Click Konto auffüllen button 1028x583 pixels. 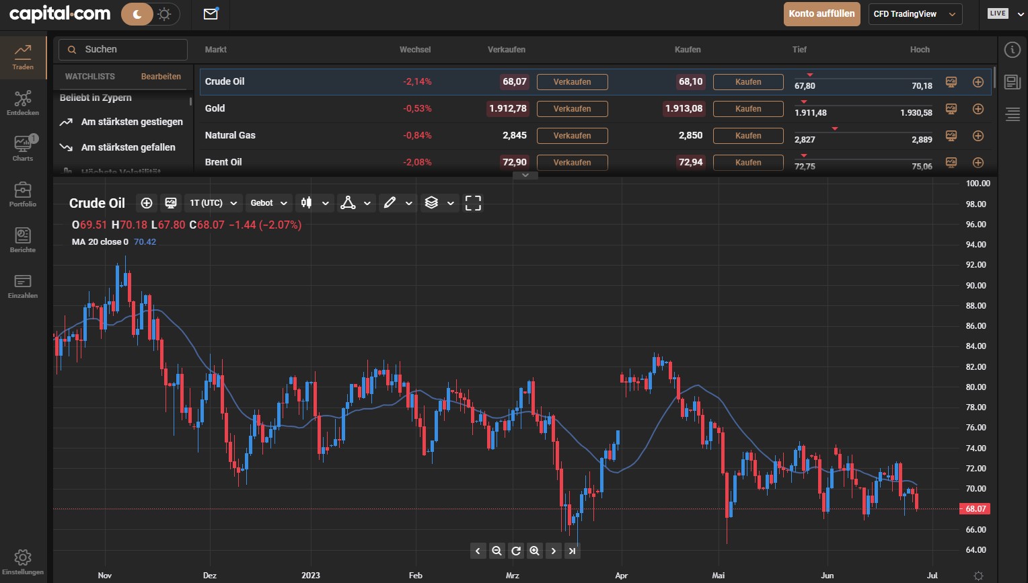click(x=821, y=13)
